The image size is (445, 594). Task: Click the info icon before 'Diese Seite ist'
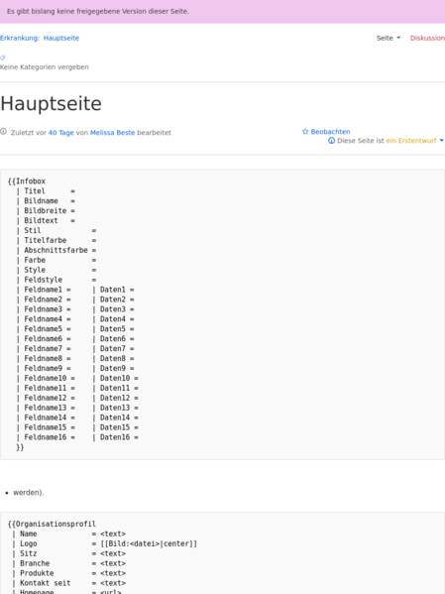(x=331, y=141)
